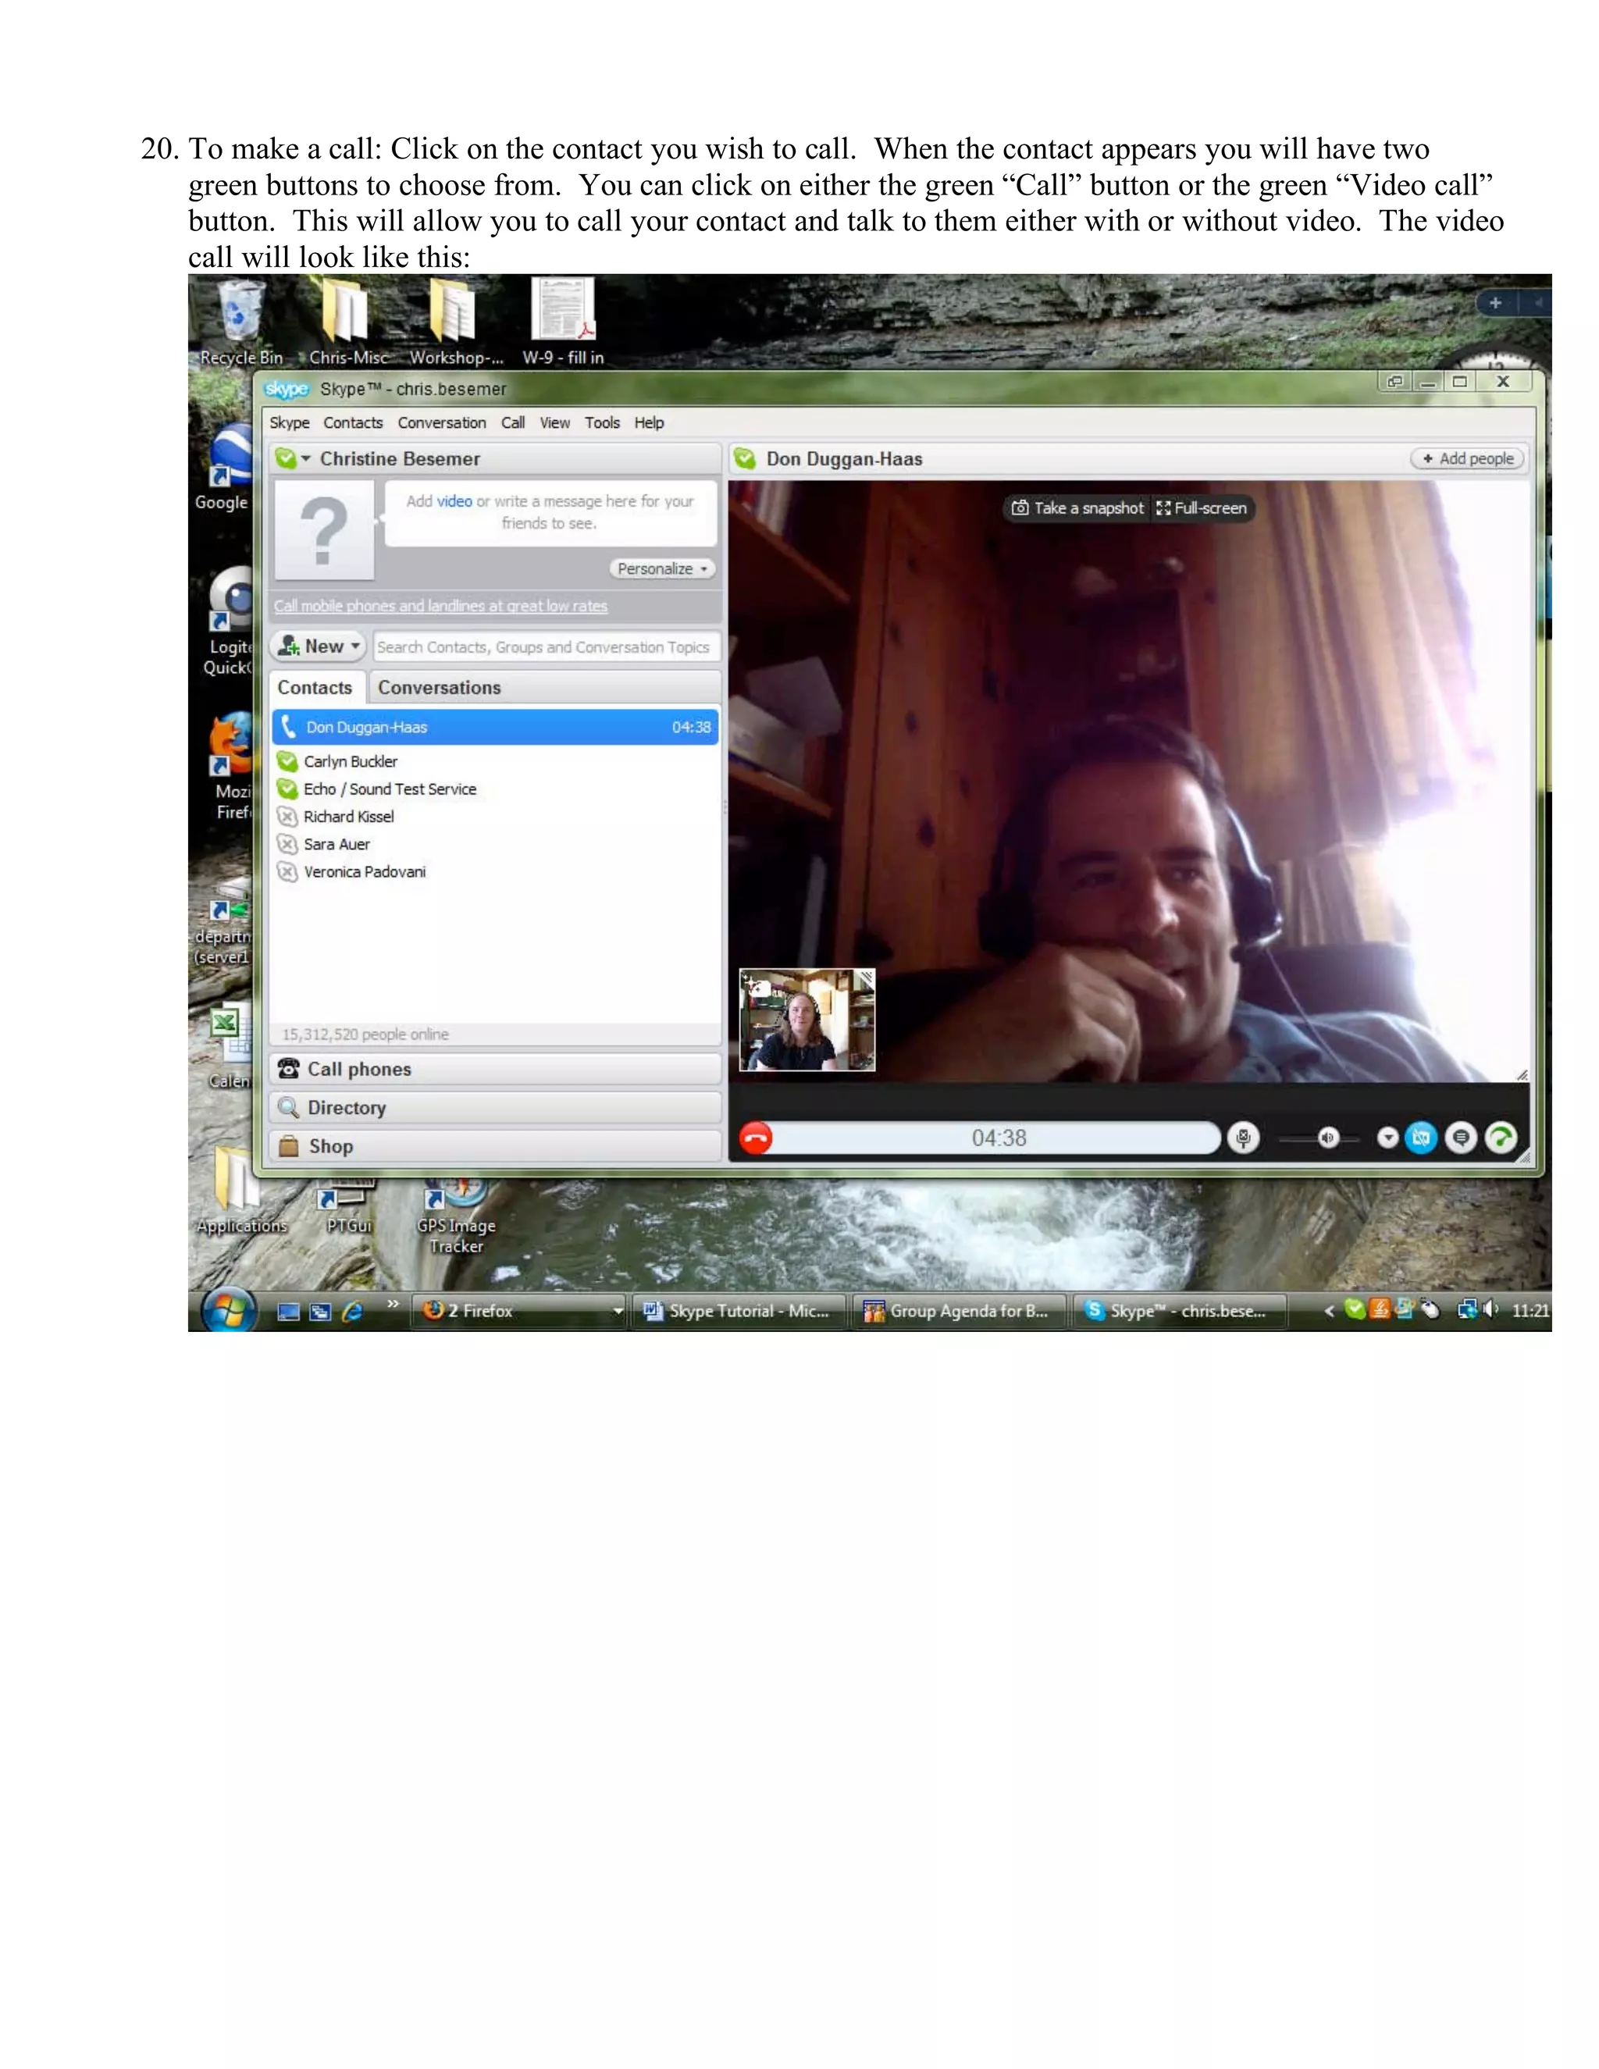The image size is (1599, 2069).
Task: Select the Echo / Sound Test Service contact
Action: click(390, 789)
